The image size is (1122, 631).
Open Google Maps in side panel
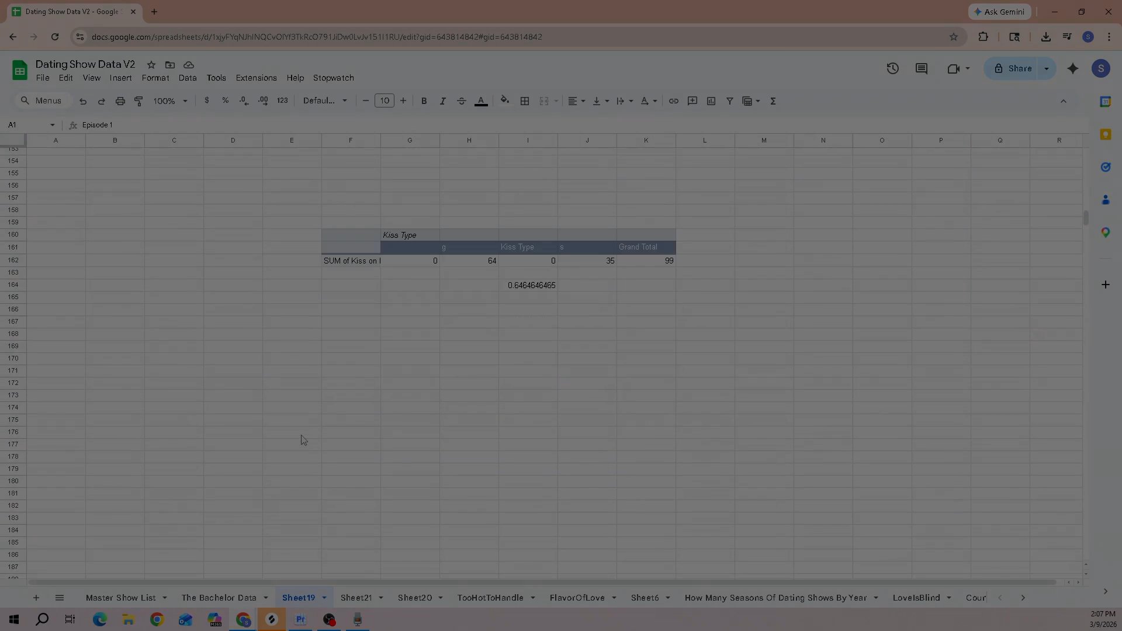(x=1105, y=233)
